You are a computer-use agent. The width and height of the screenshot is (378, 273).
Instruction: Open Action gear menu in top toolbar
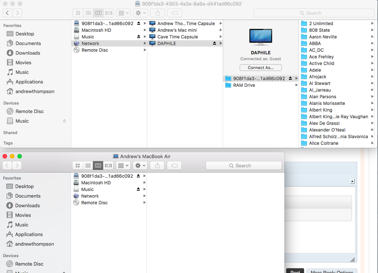click(141, 13)
